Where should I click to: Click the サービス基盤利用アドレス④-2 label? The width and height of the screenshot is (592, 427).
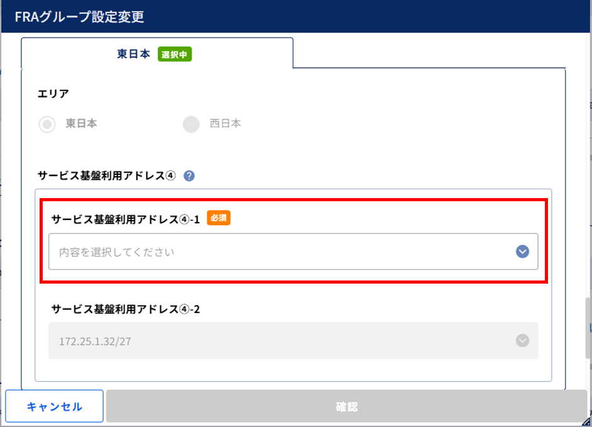[x=126, y=309]
